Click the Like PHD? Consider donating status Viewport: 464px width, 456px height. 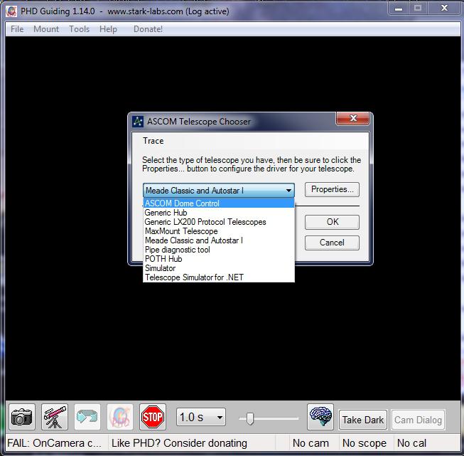click(179, 443)
